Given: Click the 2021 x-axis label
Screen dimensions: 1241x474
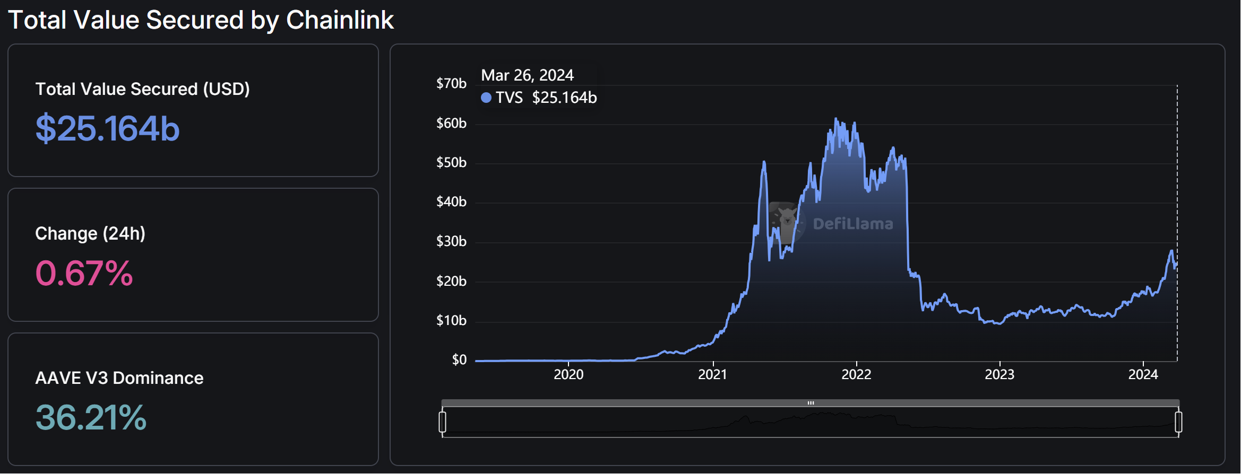Looking at the screenshot, I should (x=712, y=374).
